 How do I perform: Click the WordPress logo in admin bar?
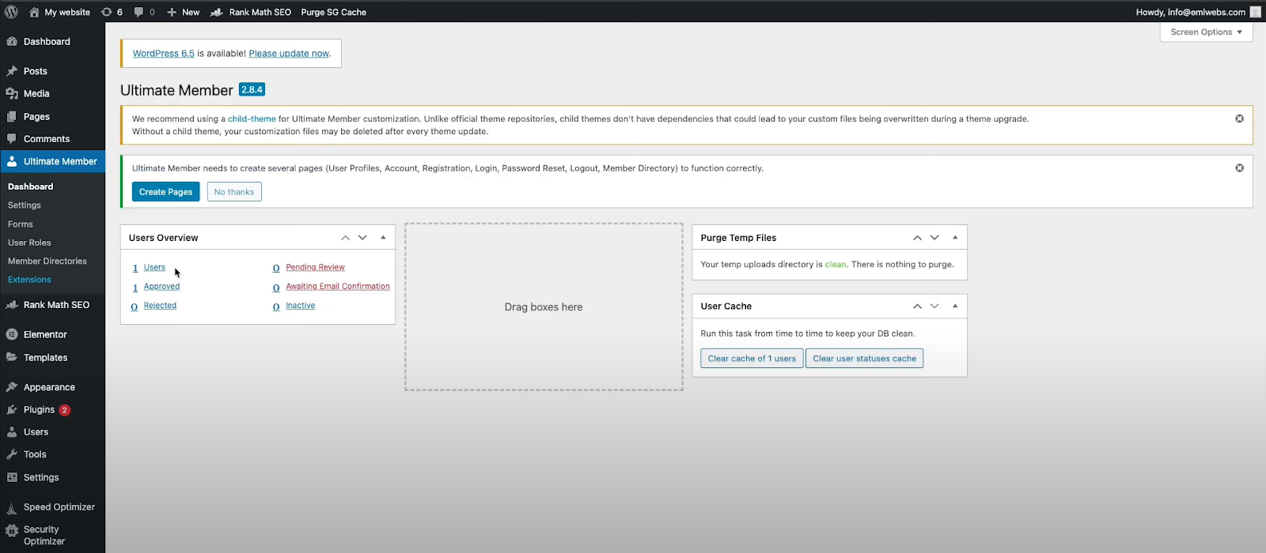click(11, 12)
